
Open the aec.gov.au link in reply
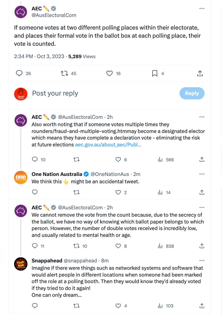(x=108, y=145)
